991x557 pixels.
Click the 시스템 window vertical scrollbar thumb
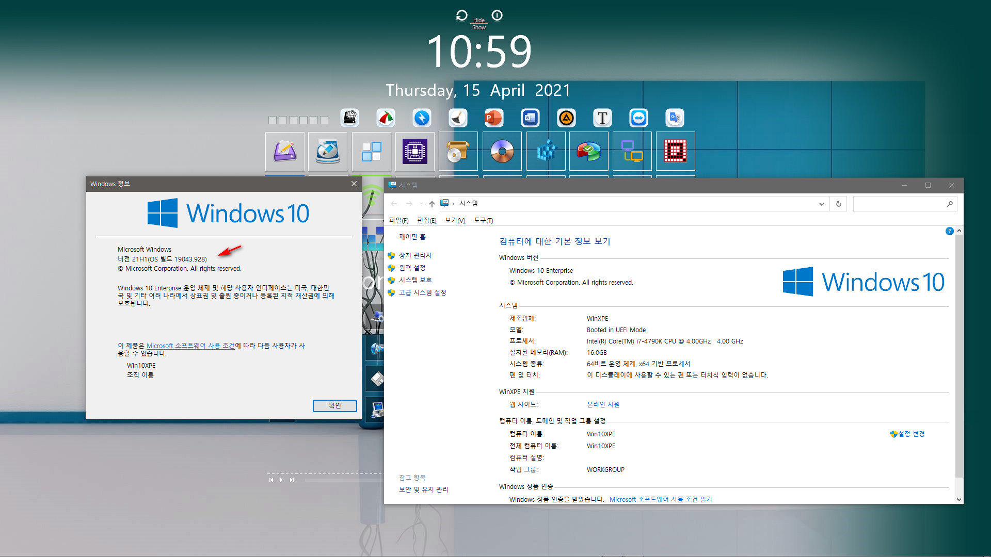[x=959, y=356]
